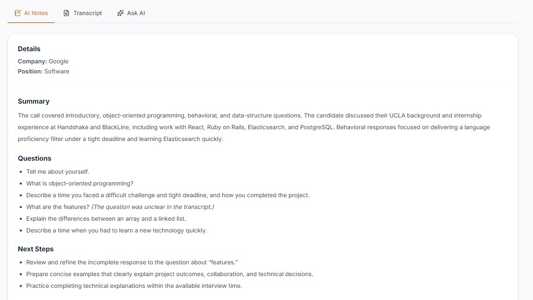Open the Ask AI tab
The height and width of the screenshot is (300, 533).
coord(131,13)
